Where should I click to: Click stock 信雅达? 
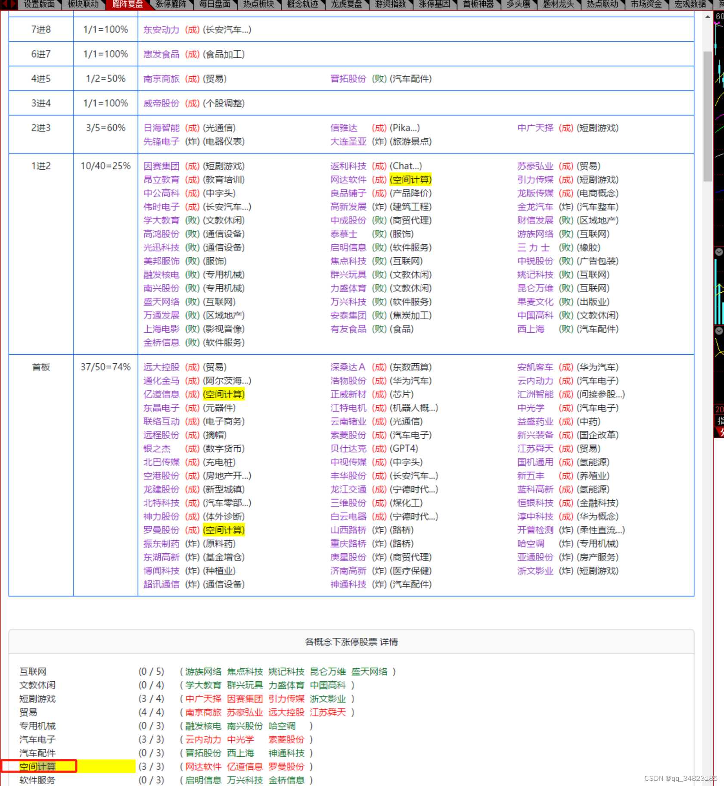[x=344, y=128]
